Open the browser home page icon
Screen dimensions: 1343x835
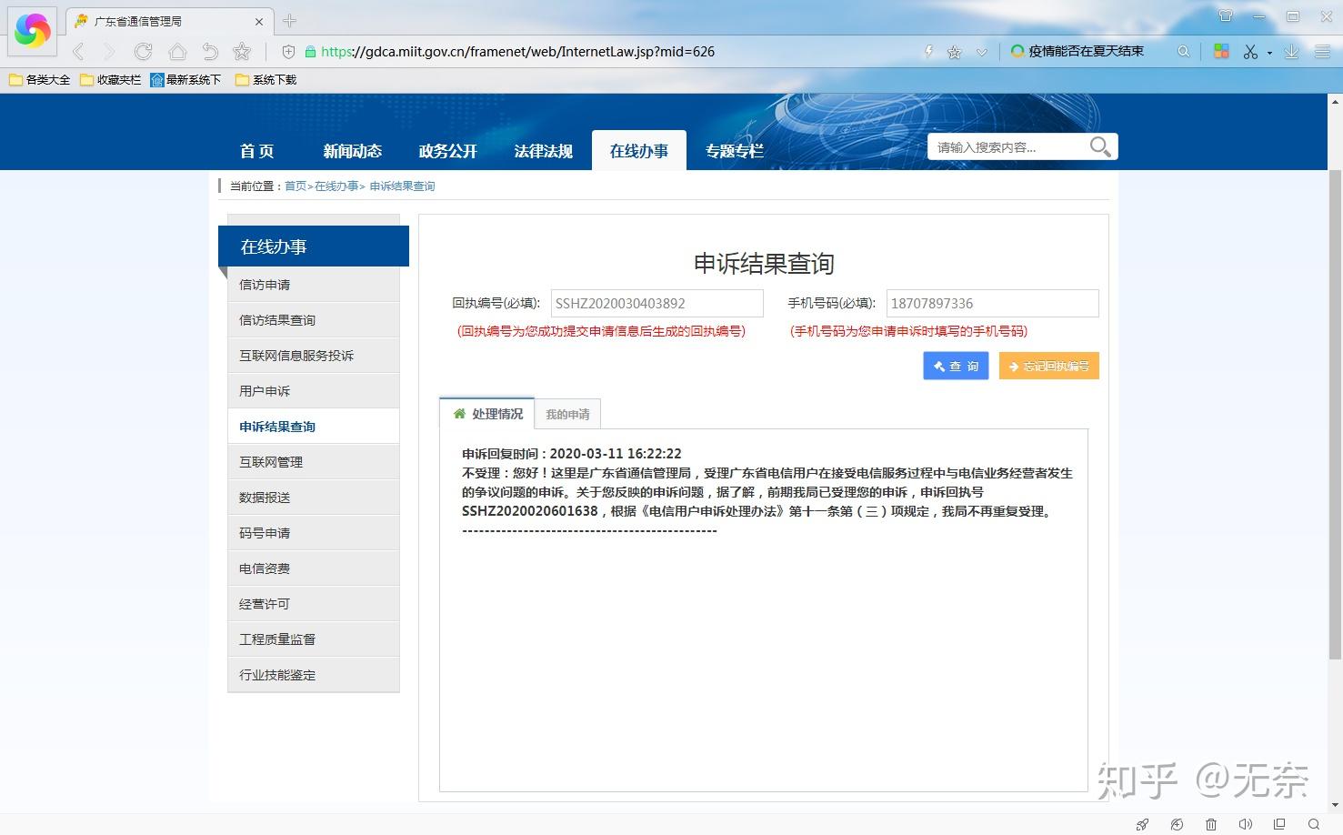tap(177, 52)
